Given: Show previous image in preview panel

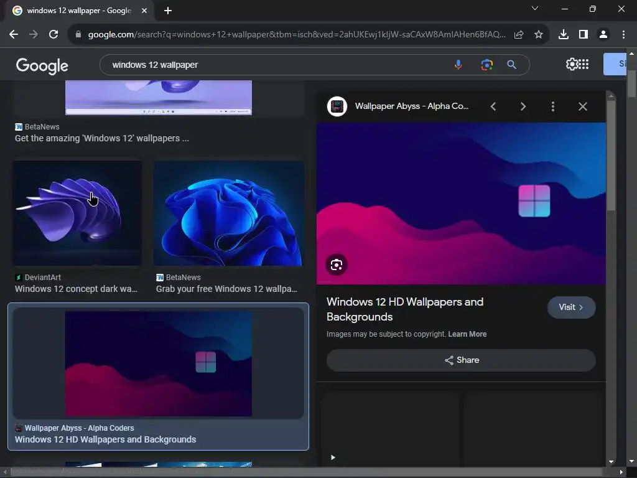Looking at the screenshot, I should (493, 106).
